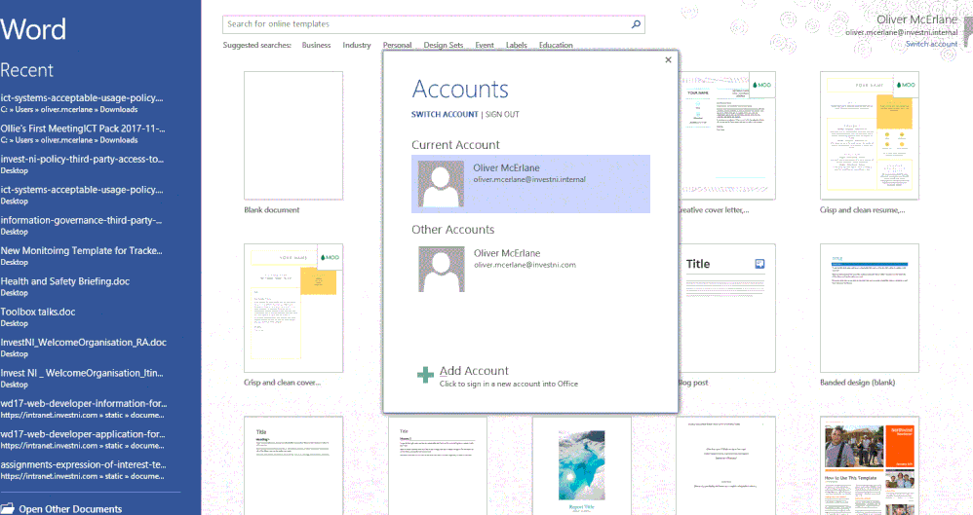Image resolution: width=973 pixels, height=515 pixels.
Task: Open recent wd17-web-developer-application-for document
Action: tap(83, 439)
